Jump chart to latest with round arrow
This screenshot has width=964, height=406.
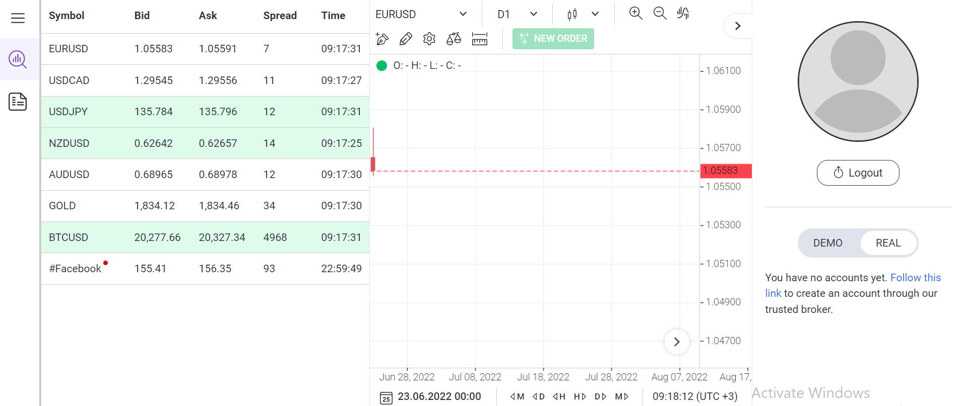tap(677, 342)
